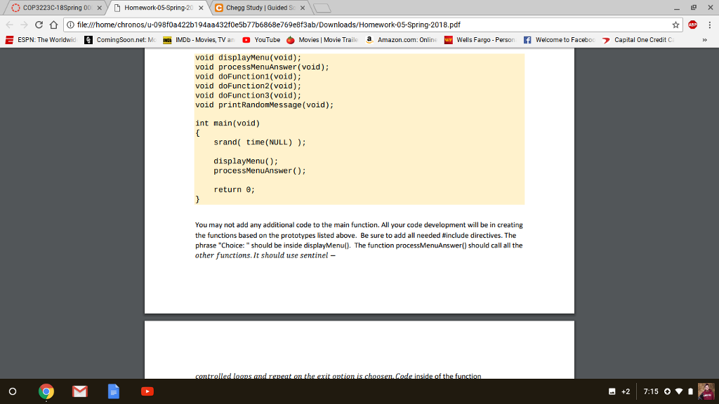Open Gmail from the shelf
Viewport: 719px width, 404px height.
coord(79,391)
